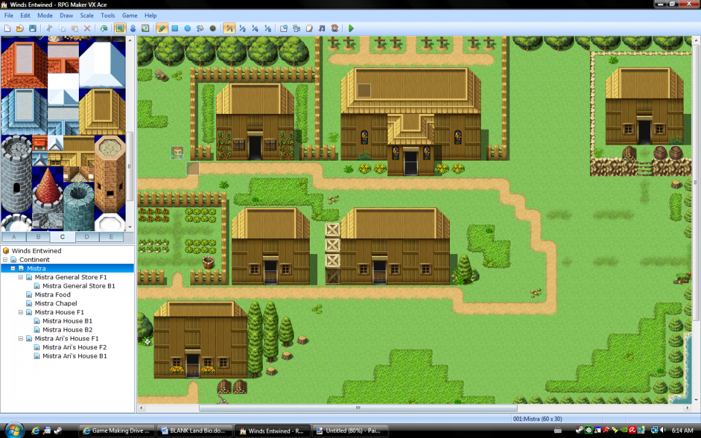Click the tileset palette vertical scrollbar
Viewport: 701px width, 438px height.
coord(131,166)
